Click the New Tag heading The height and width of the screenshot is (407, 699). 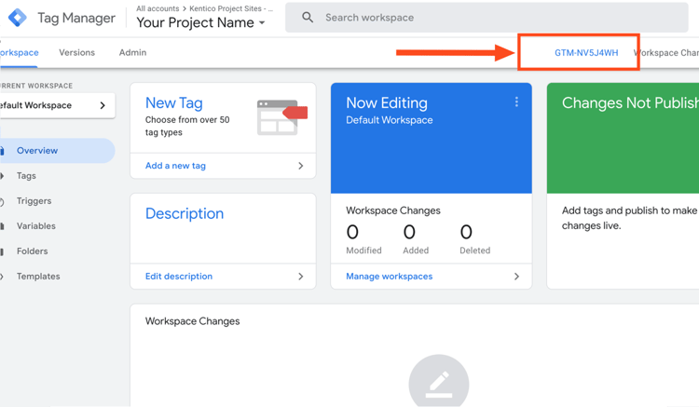click(x=174, y=102)
